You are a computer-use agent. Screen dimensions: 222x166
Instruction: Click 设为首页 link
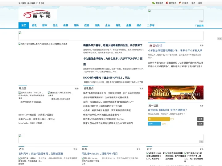coord(22,3)
